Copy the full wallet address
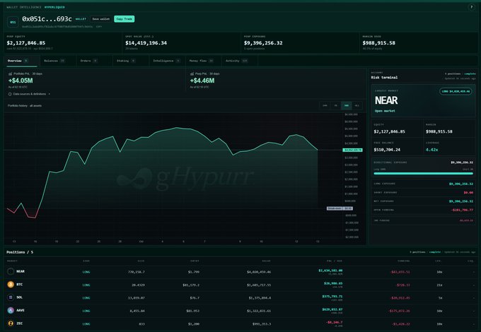Screen dimensions: 481x332 point(99,27)
